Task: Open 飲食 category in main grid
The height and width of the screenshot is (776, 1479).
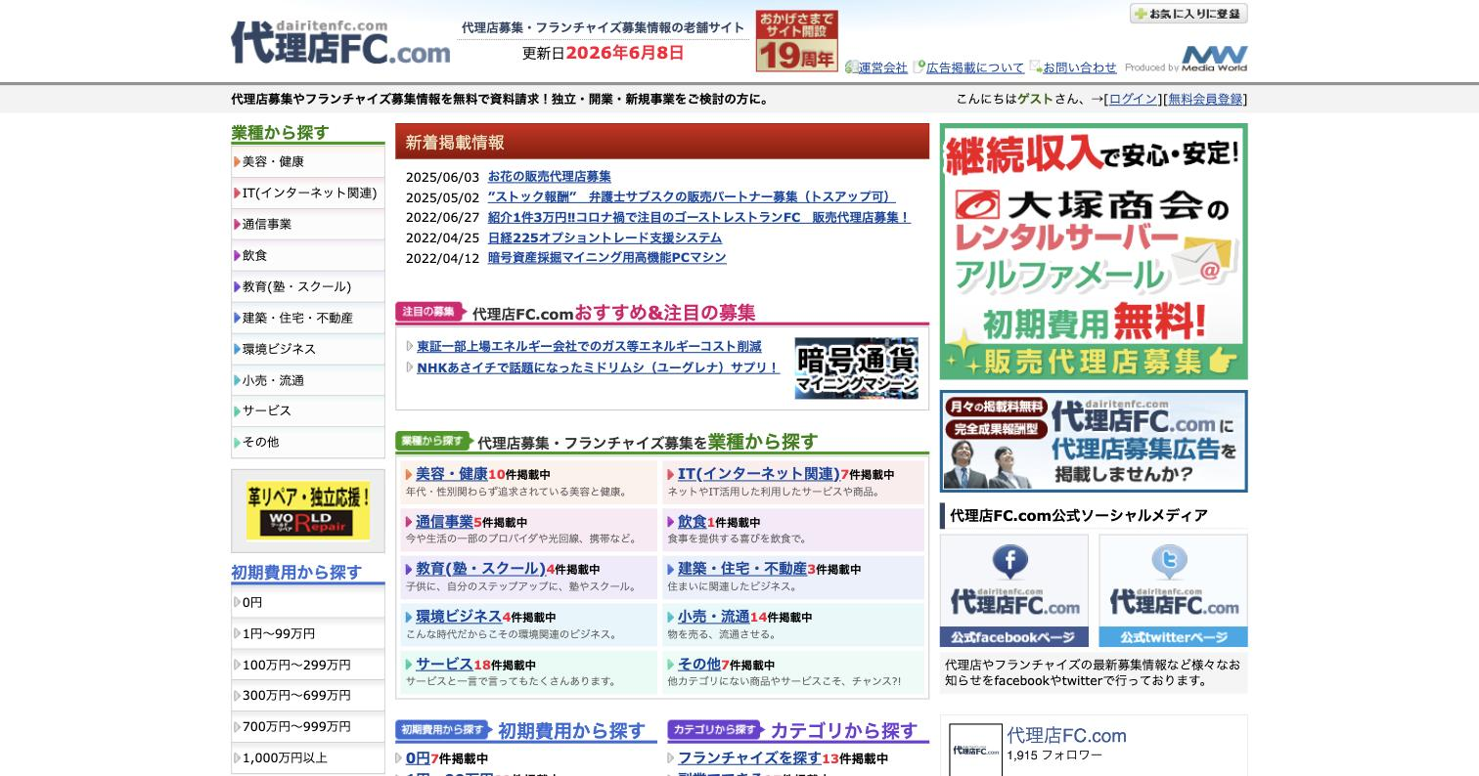Action: coord(693,522)
